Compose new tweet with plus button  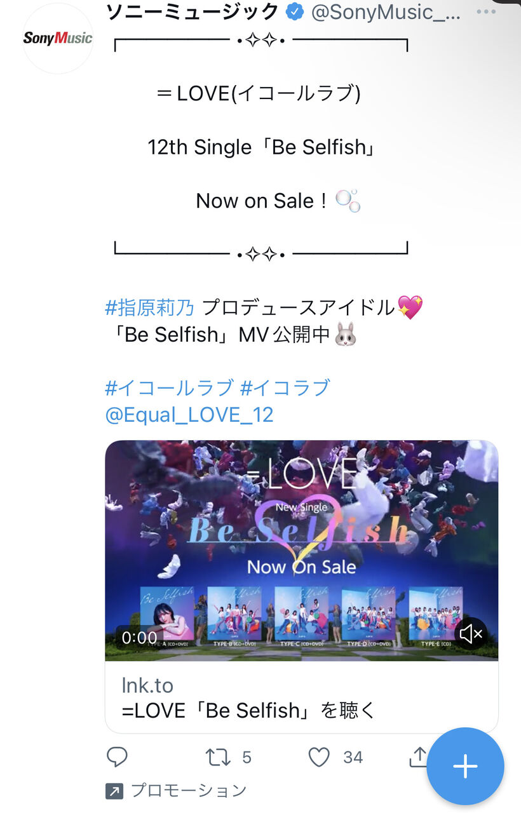[x=465, y=767]
